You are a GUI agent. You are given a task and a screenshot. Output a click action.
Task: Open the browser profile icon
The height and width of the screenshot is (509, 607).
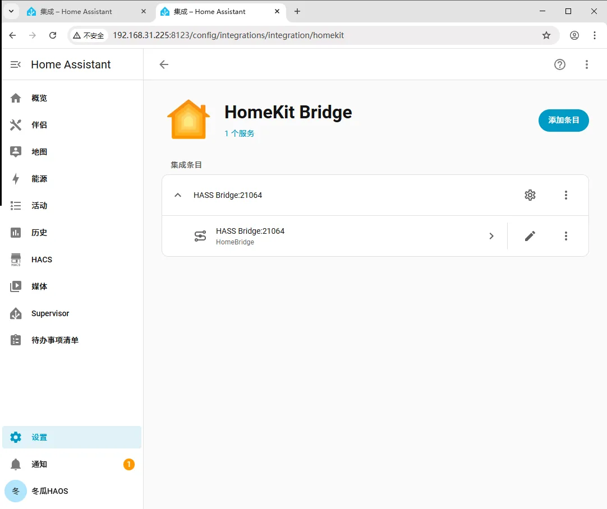574,35
